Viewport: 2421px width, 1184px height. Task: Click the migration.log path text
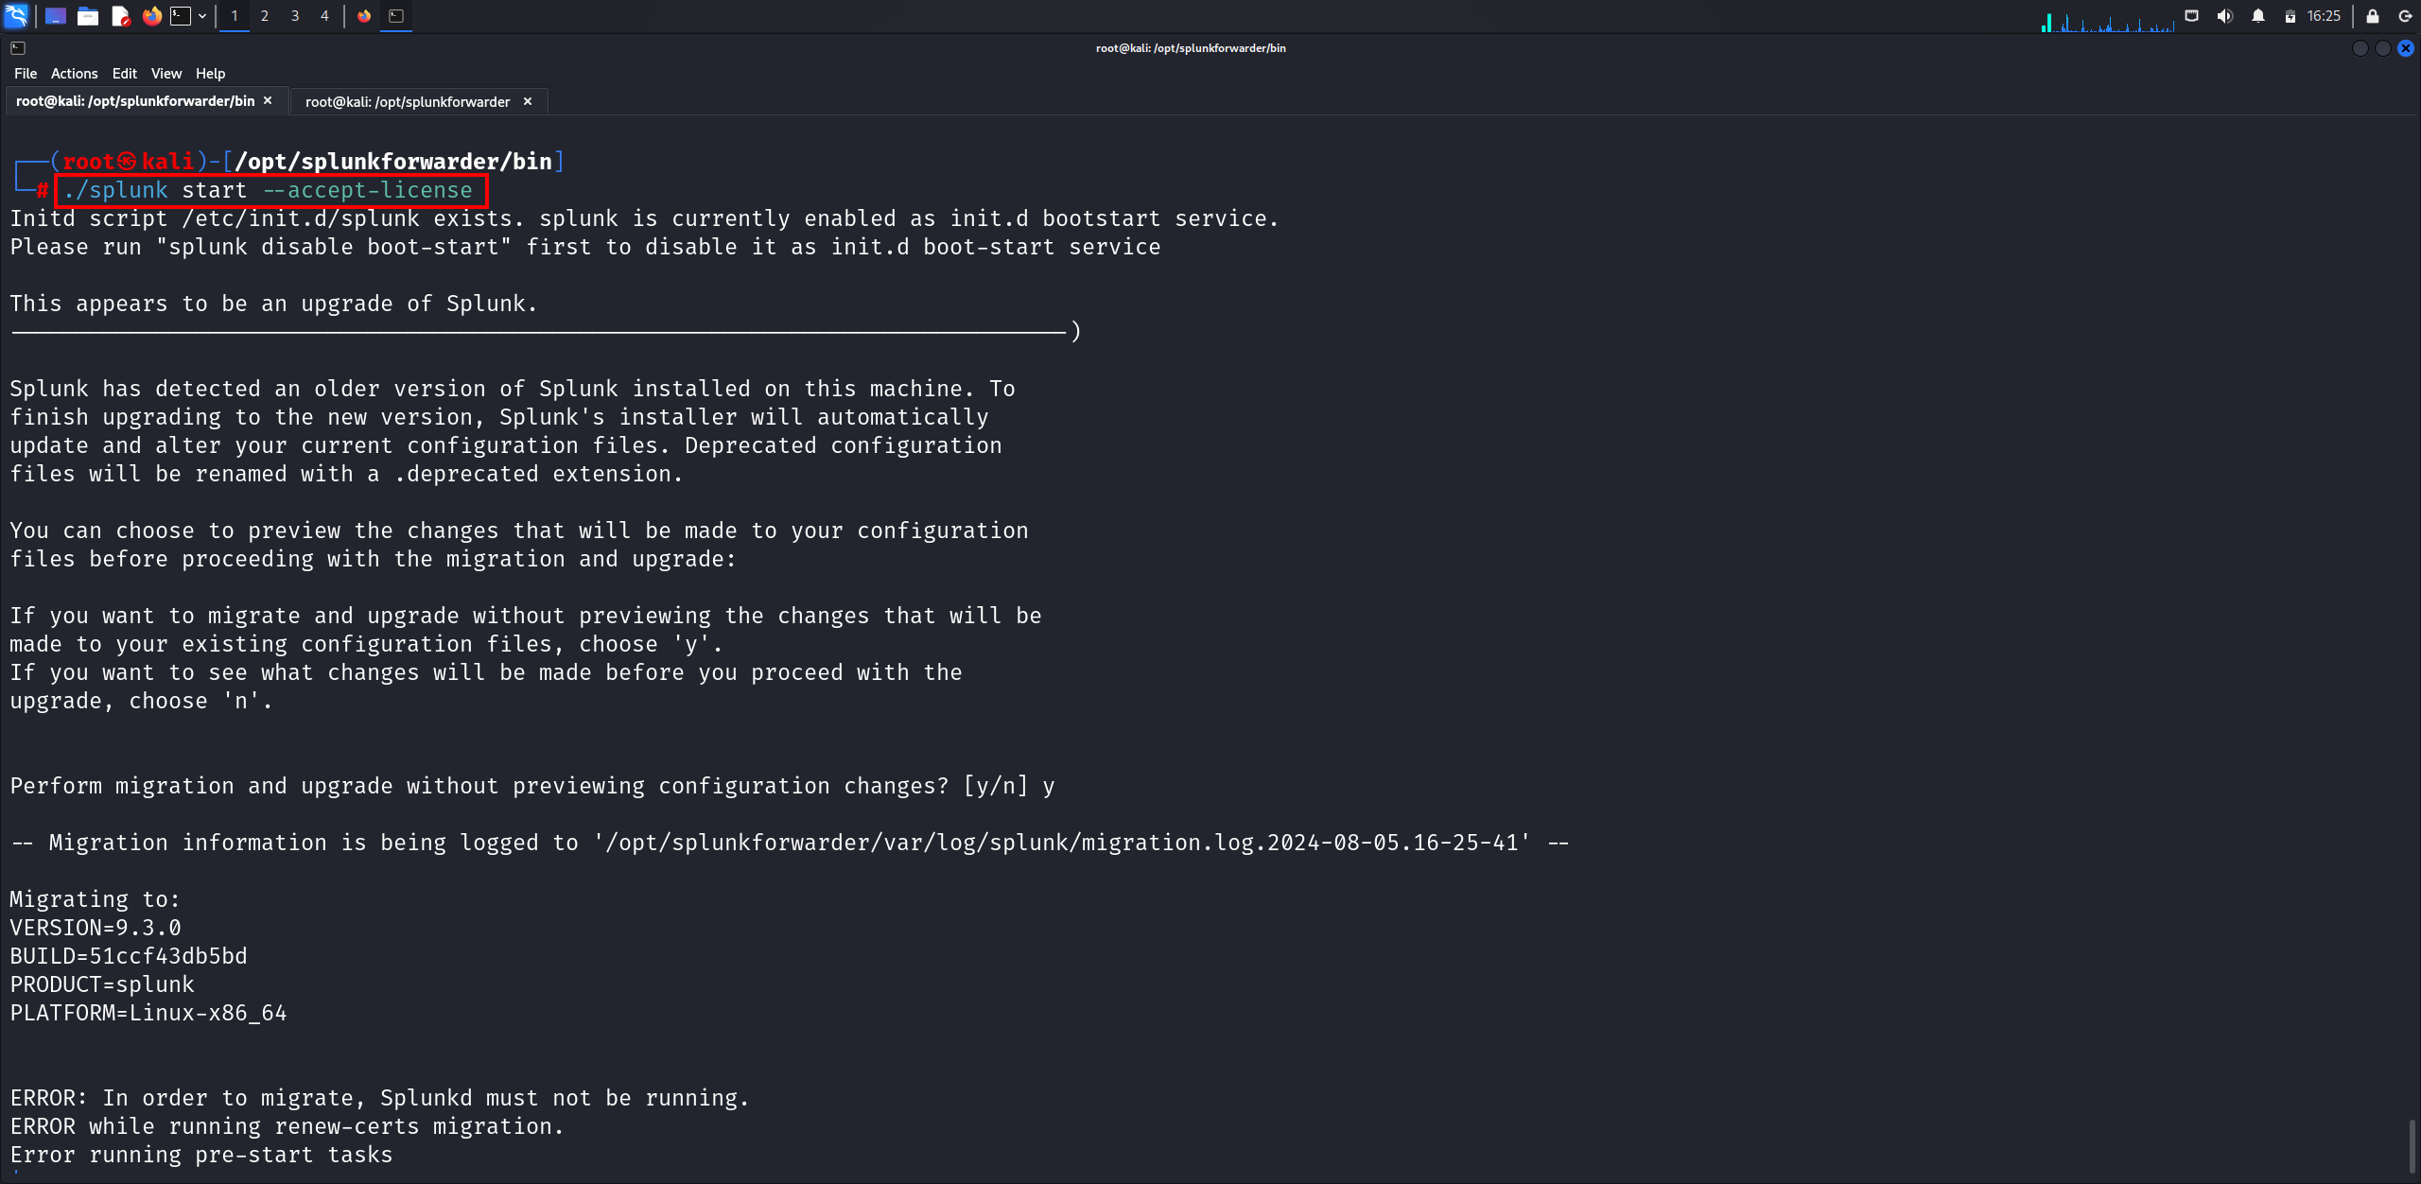(1062, 844)
